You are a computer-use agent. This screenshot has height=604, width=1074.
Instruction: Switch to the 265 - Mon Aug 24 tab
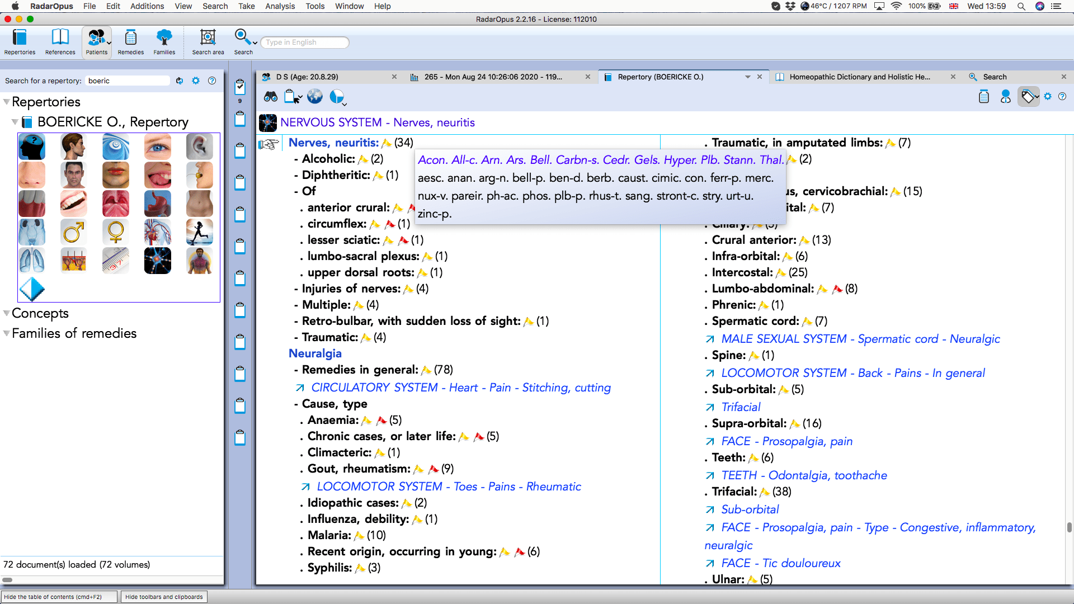pyautogui.click(x=500, y=77)
